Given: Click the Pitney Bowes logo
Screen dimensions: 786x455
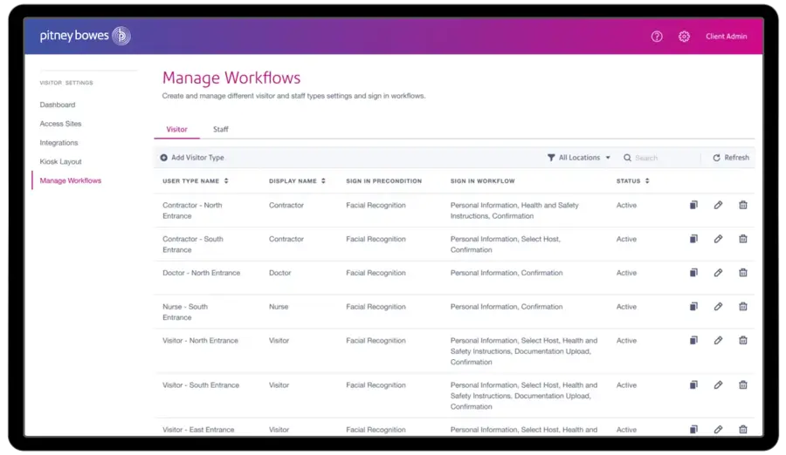Looking at the screenshot, I should pyautogui.click(x=85, y=36).
